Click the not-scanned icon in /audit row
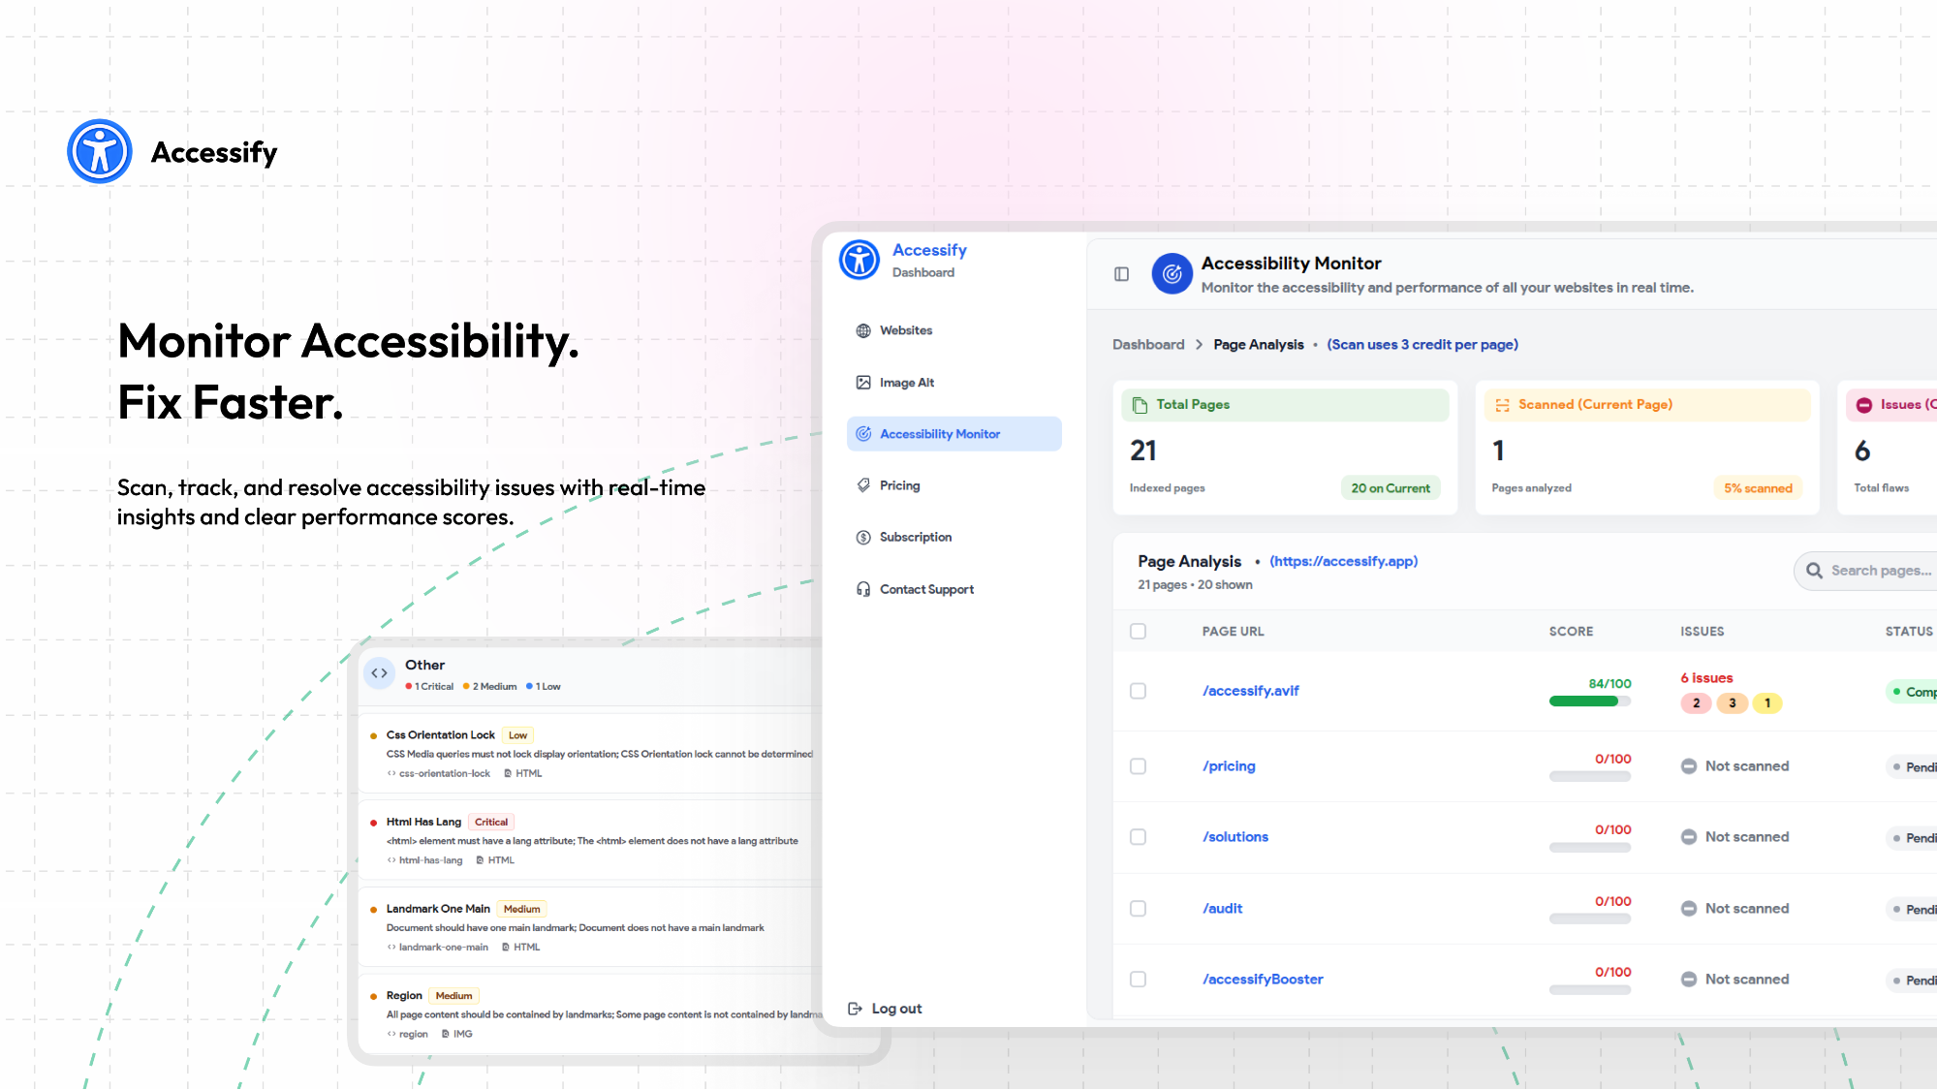Viewport: 1937px width, 1090px height. (1689, 909)
